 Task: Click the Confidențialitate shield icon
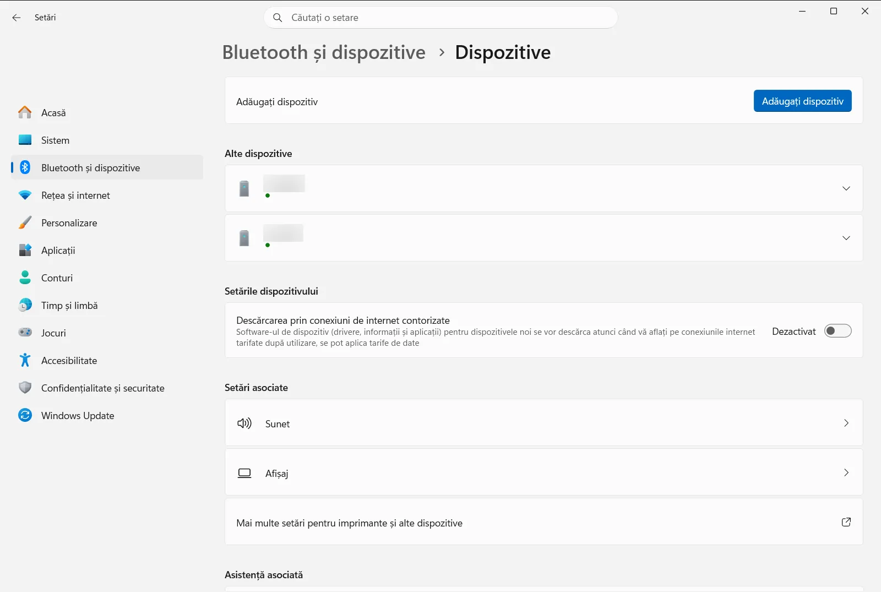(25, 388)
